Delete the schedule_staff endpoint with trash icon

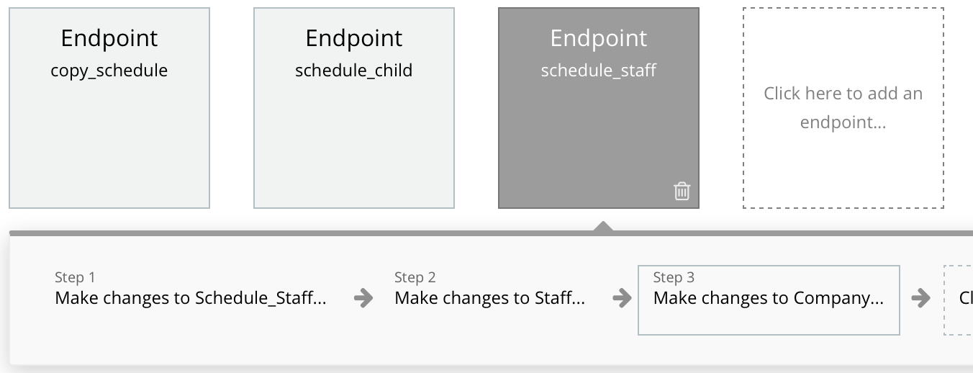[682, 191]
